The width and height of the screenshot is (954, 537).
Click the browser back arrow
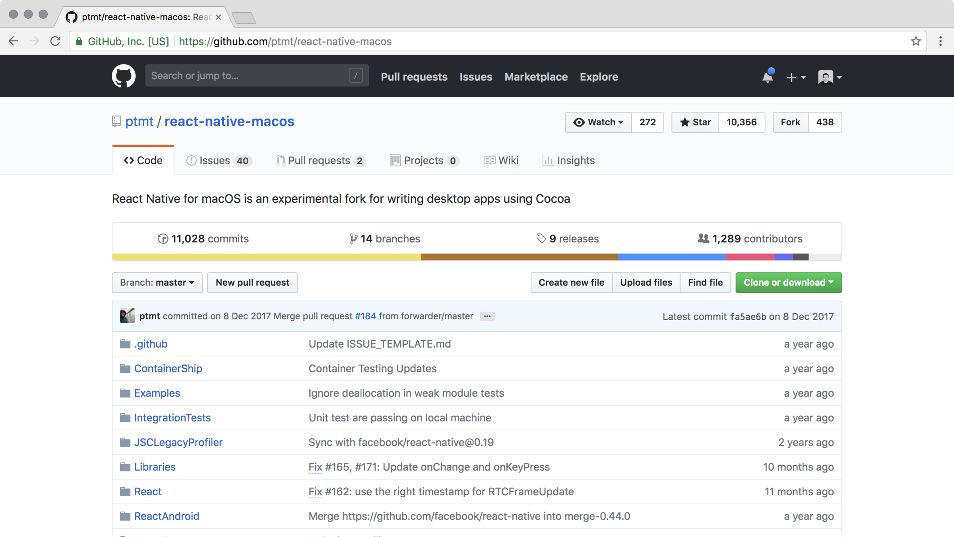coord(14,41)
